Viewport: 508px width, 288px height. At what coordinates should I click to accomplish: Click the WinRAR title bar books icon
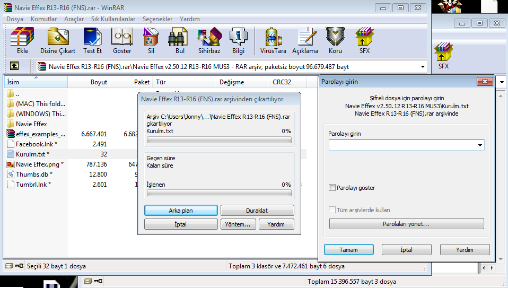pyautogui.click(x=8, y=7)
